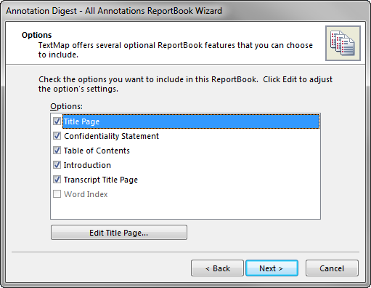Viewport: 371px width, 288px height.
Task: Enable the Word Index checkbox
Action: (x=57, y=194)
